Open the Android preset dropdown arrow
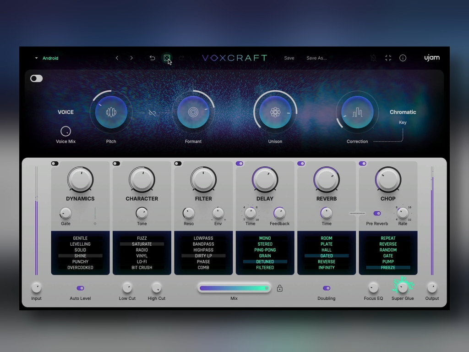This screenshot has height=352, width=469. [36, 58]
